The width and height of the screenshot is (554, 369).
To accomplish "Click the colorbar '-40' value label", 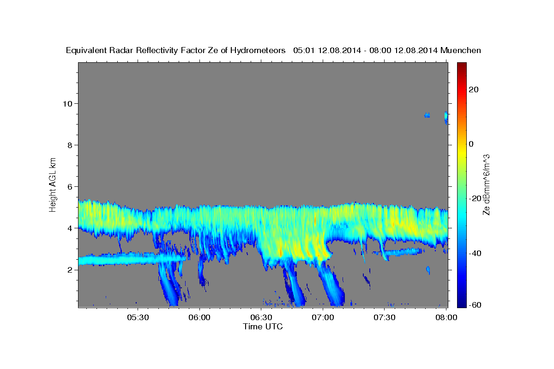I will click(475, 253).
